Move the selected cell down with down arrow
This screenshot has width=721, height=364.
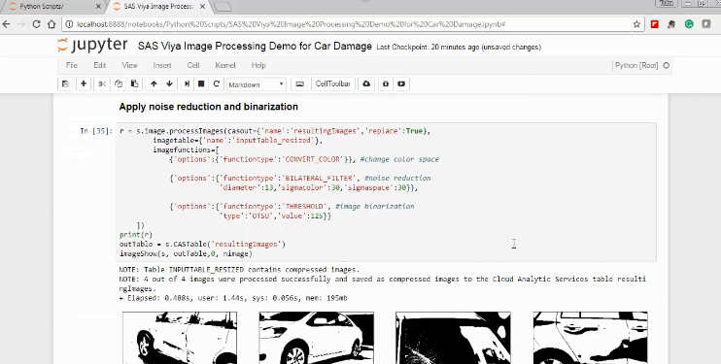(x=169, y=83)
